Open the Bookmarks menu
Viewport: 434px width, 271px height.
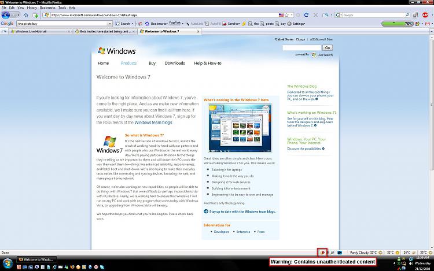point(47,8)
